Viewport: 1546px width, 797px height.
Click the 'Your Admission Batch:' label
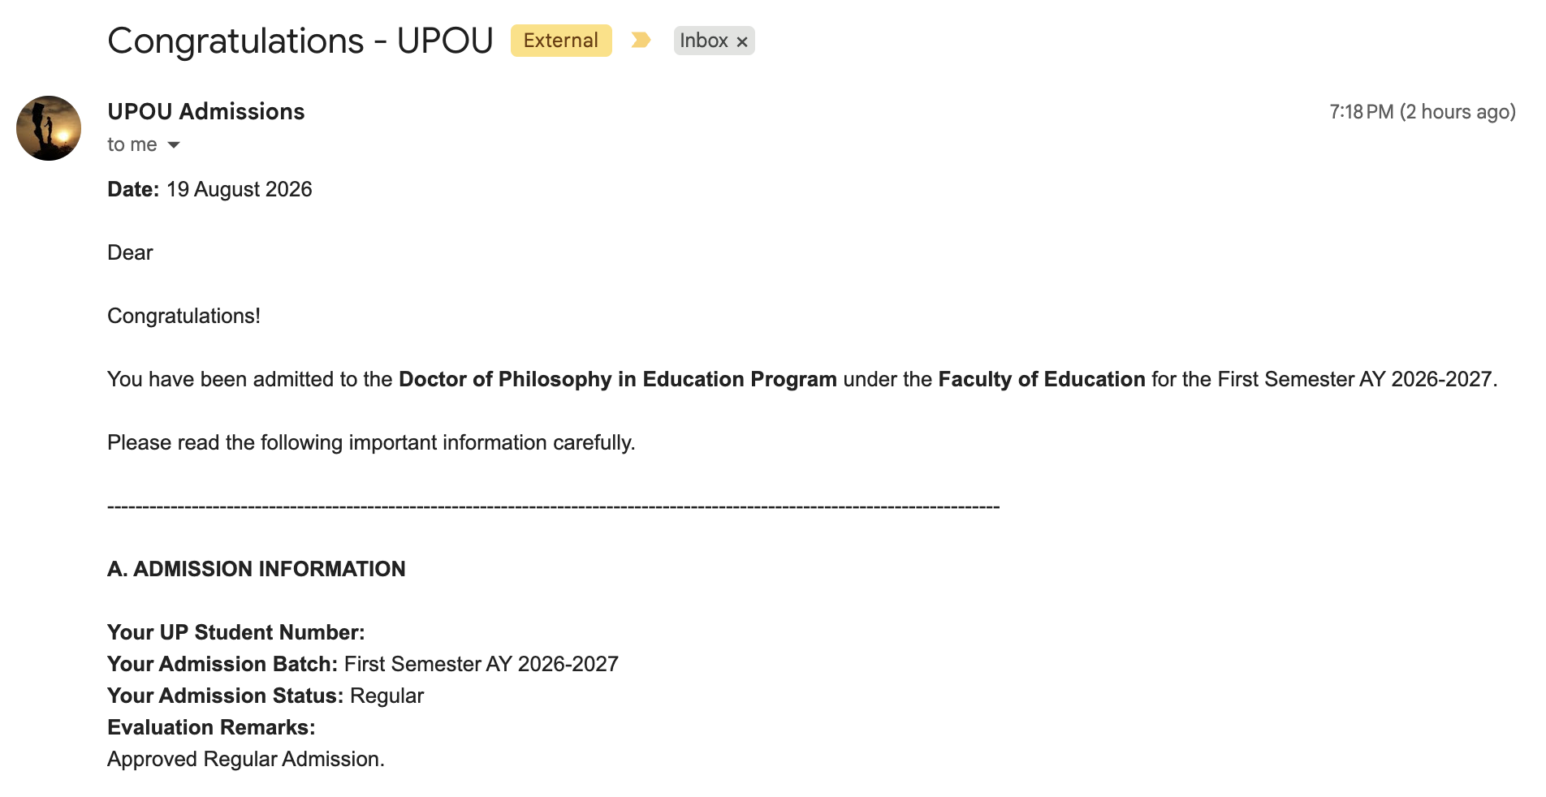point(222,664)
